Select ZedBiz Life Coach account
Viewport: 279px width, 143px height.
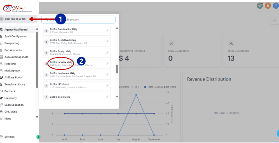(77, 86)
